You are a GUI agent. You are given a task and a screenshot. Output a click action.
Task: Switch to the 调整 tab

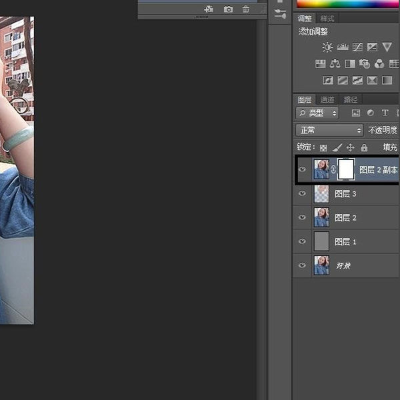pos(305,19)
